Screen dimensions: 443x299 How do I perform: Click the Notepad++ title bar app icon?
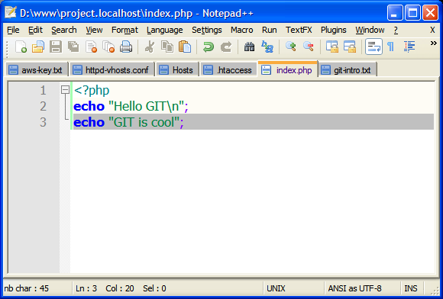tap(11, 12)
